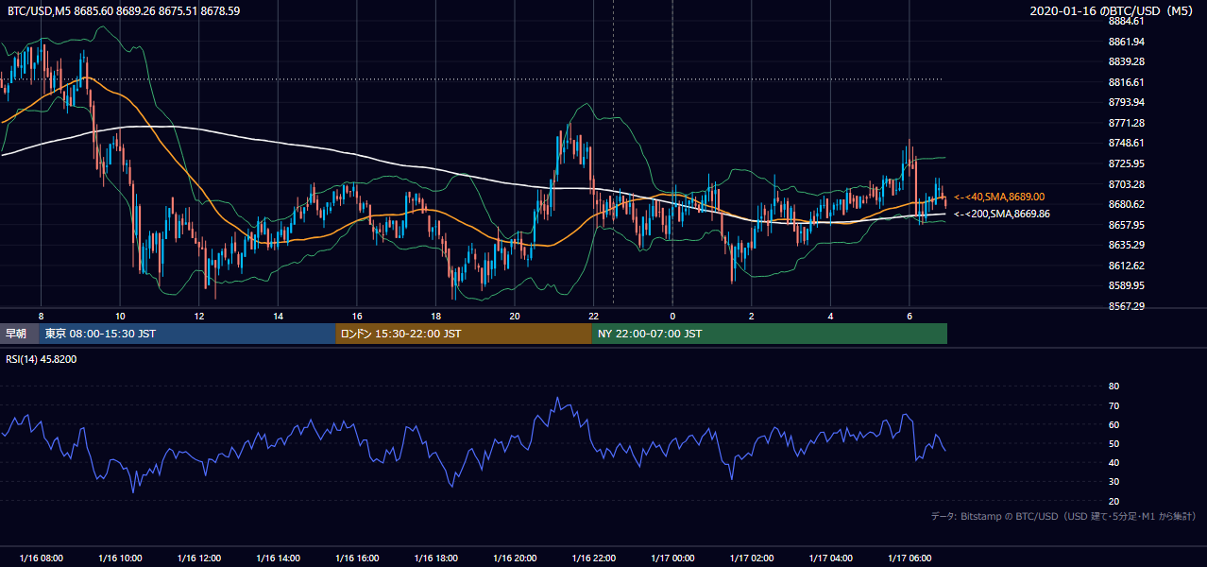Select the 東京 08:00-15:30 JST session bar
Screen dimensions: 1207x567
pyautogui.click(x=187, y=334)
